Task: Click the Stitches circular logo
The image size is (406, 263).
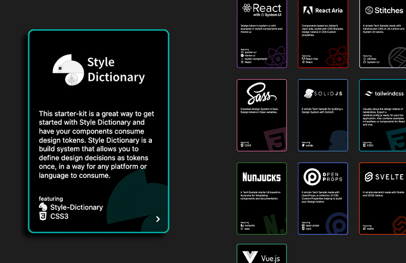Action: (370, 10)
